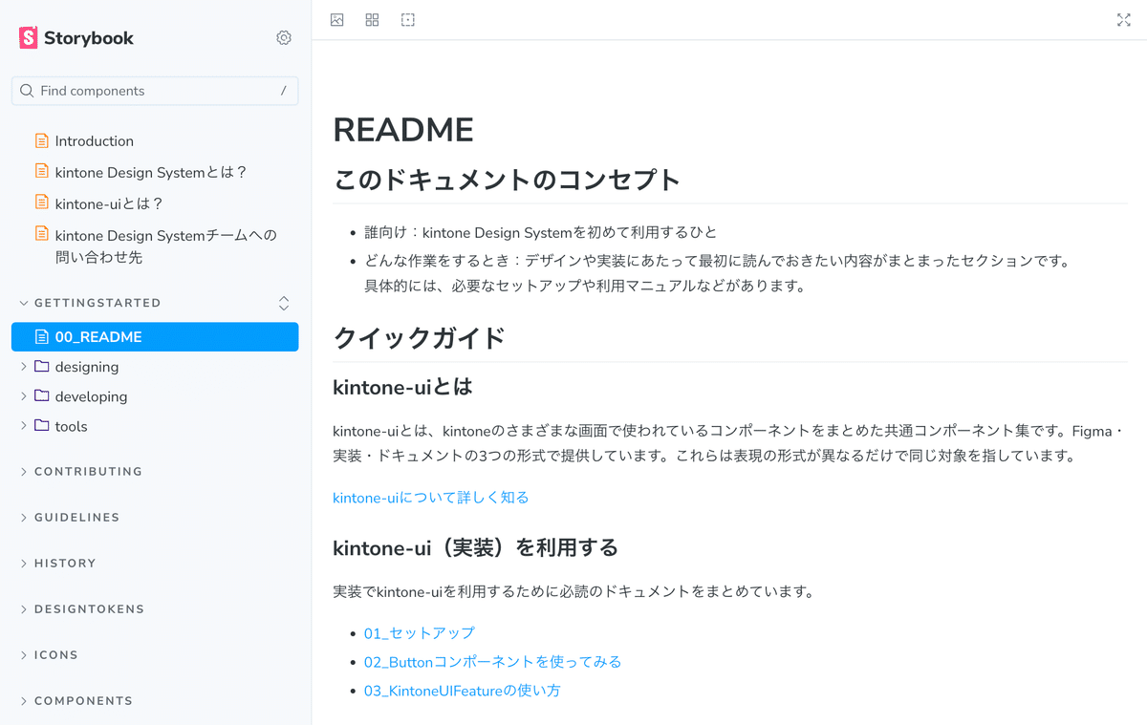Toggle the background change toolbar icon
Image resolution: width=1147 pixels, height=725 pixels.
(x=336, y=20)
